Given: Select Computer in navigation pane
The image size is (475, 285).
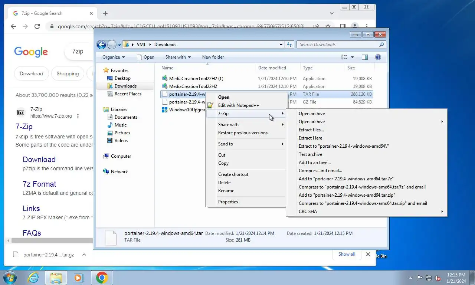Looking at the screenshot, I should (121, 156).
